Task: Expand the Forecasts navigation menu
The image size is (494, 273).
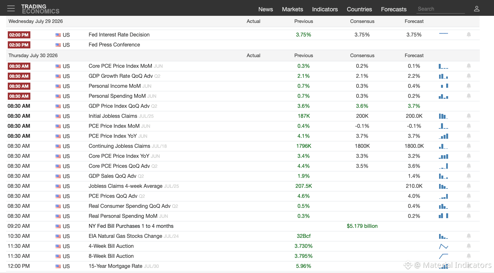Action: 394,9
